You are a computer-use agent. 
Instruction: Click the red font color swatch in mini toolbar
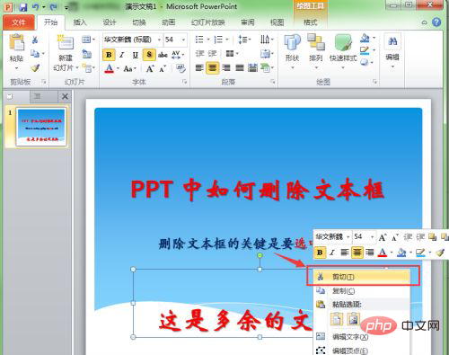click(383, 253)
